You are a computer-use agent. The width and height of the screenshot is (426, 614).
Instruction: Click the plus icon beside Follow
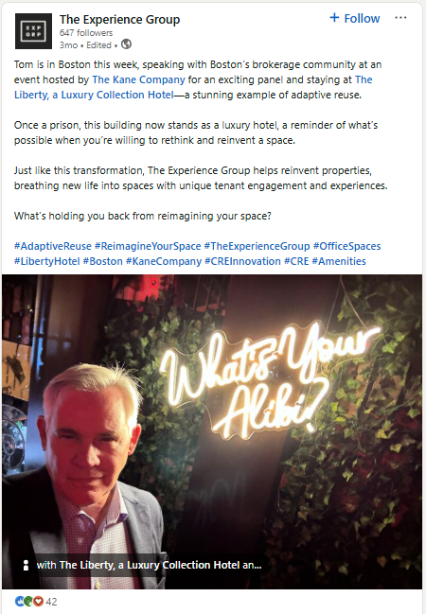[x=334, y=18]
